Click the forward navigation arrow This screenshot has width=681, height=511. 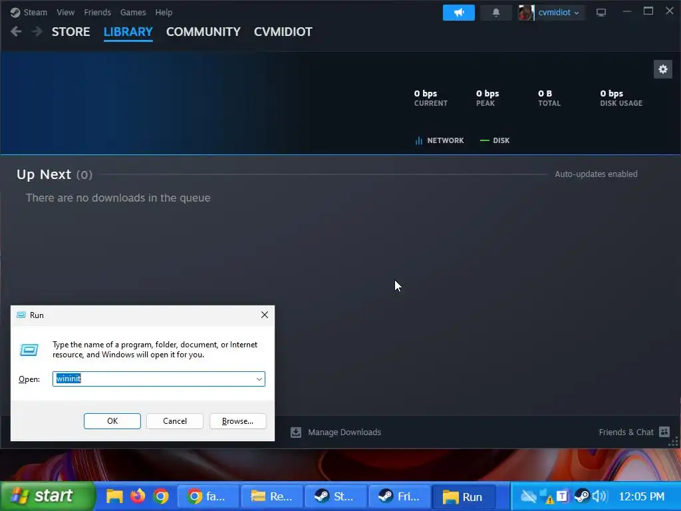pyautogui.click(x=37, y=31)
